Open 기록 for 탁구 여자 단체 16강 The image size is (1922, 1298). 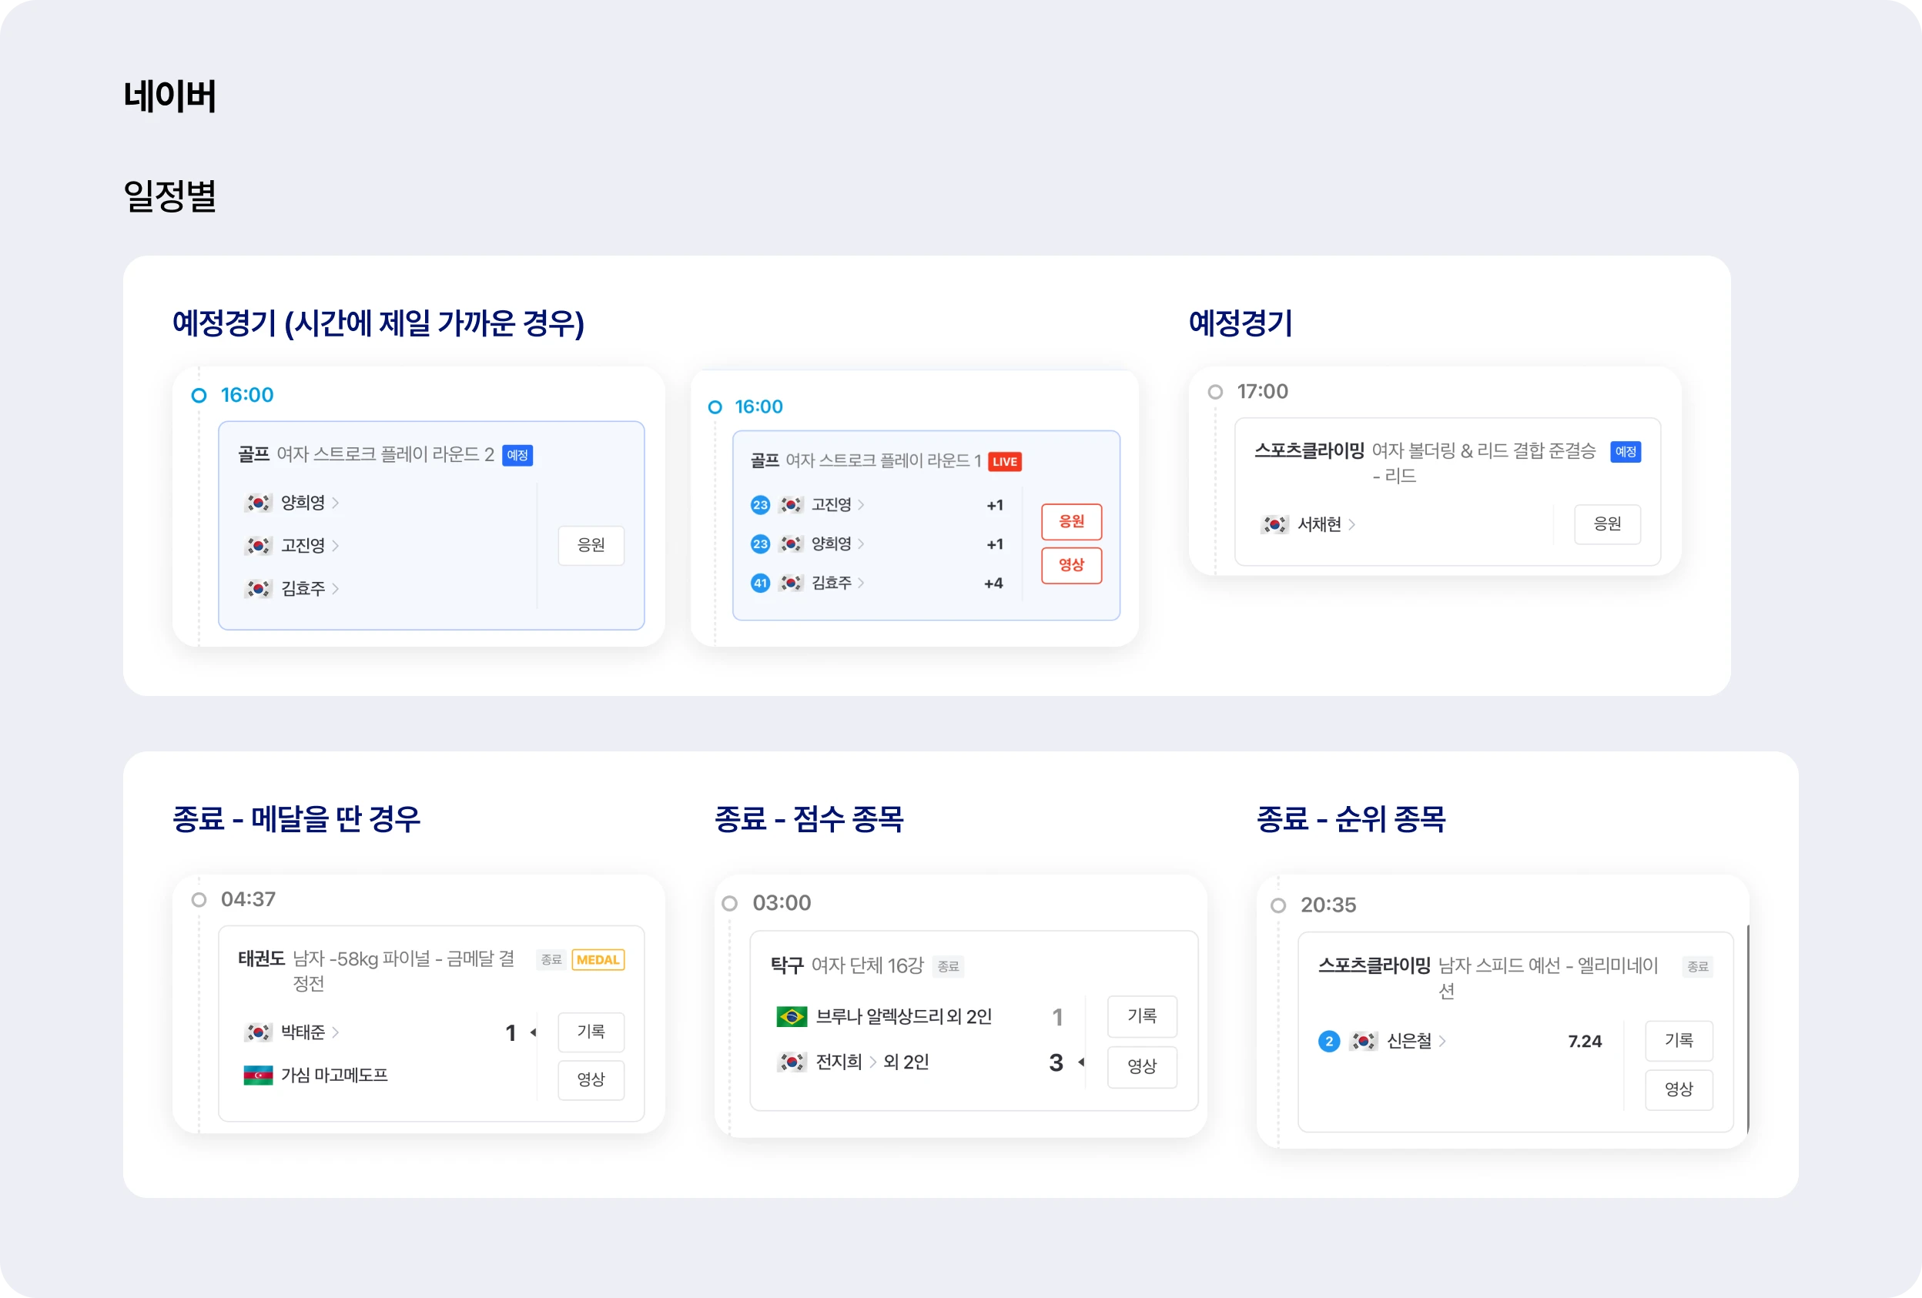(x=1142, y=1016)
